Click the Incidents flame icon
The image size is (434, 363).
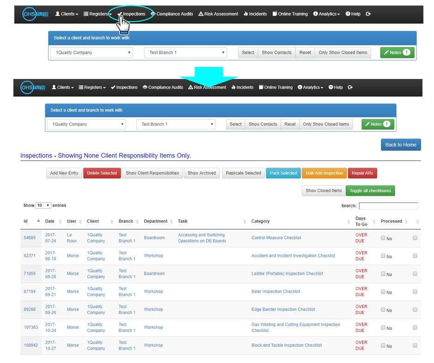click(234, 87)
